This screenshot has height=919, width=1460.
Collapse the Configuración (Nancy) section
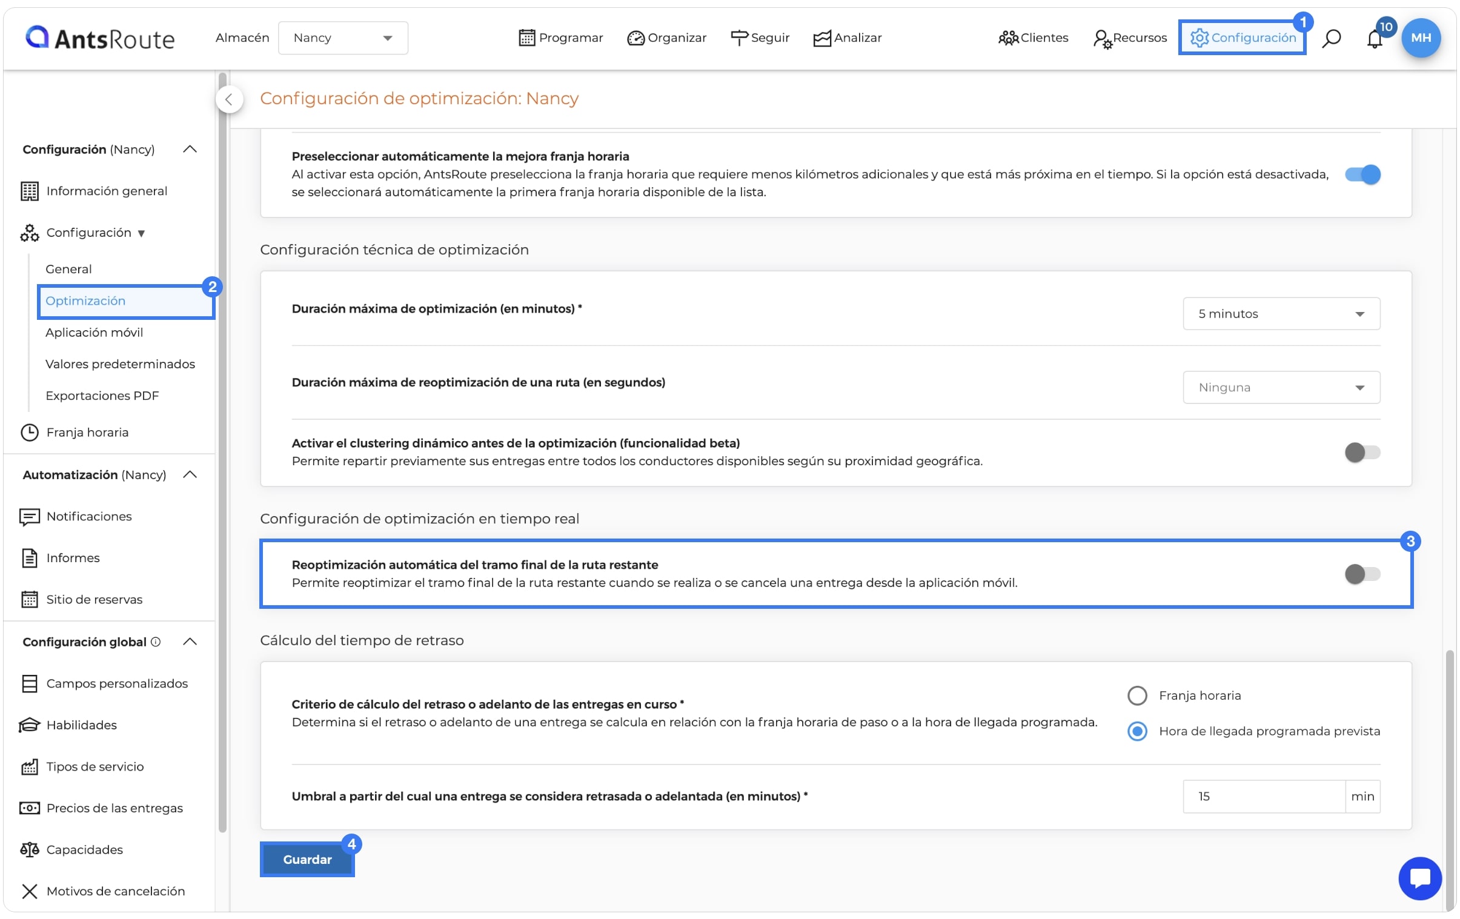coord(190,149)
